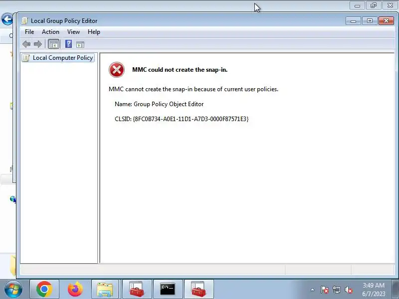399x299 pixels.
Task: Launch Firefox from the taskbar
Action: pos(75,289)
